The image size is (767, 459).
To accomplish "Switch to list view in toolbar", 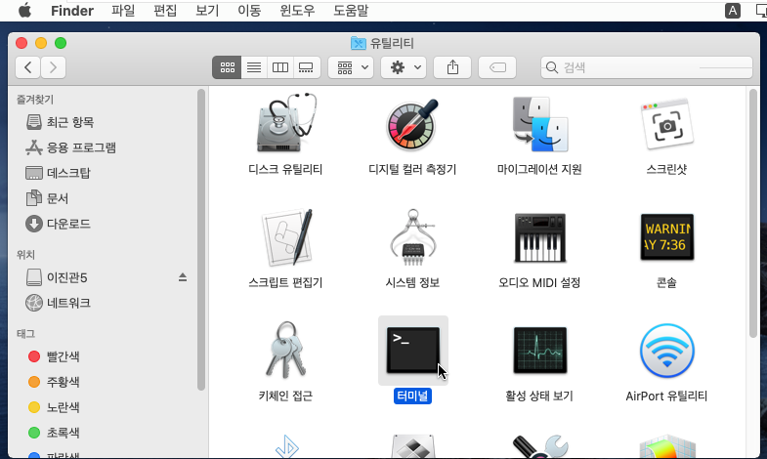I will 254,67.
